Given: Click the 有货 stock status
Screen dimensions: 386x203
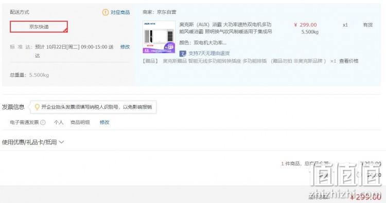Looking at the screenshot, I should (367, 25).
